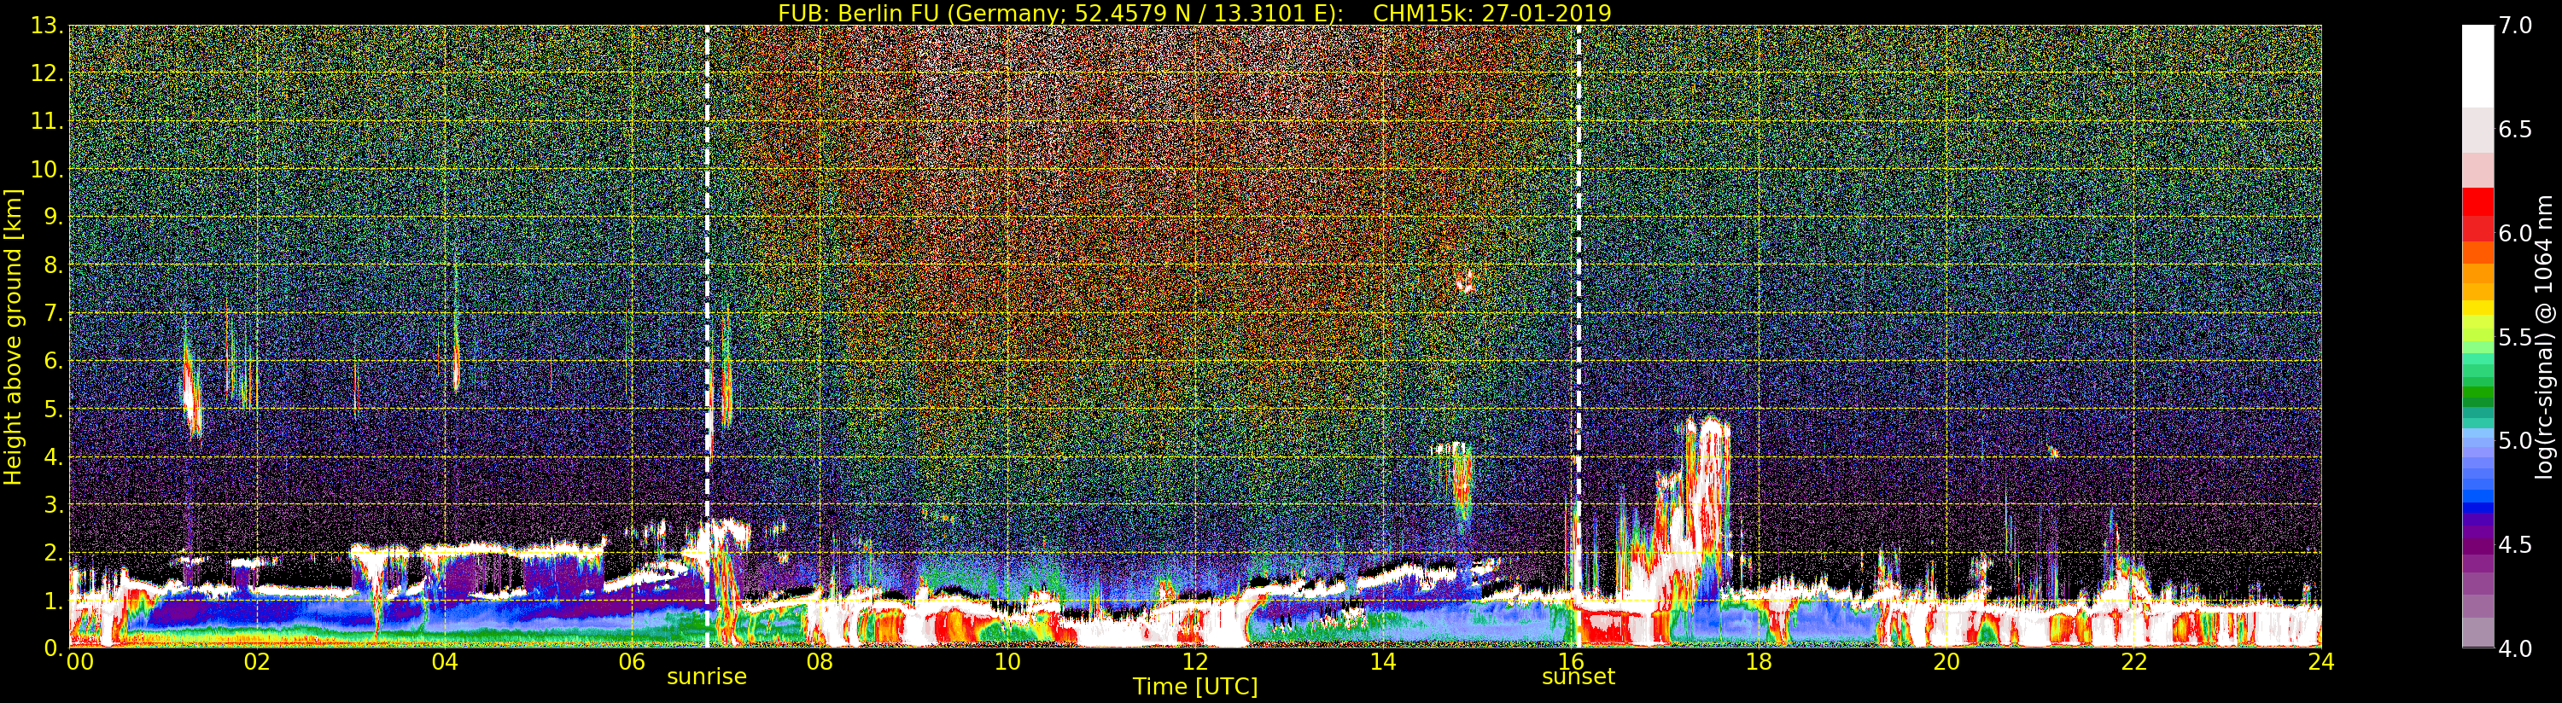Click the '0.' tick on the height axis
The width and height of the screenshot is (2562, 703).
coord(53,648)
